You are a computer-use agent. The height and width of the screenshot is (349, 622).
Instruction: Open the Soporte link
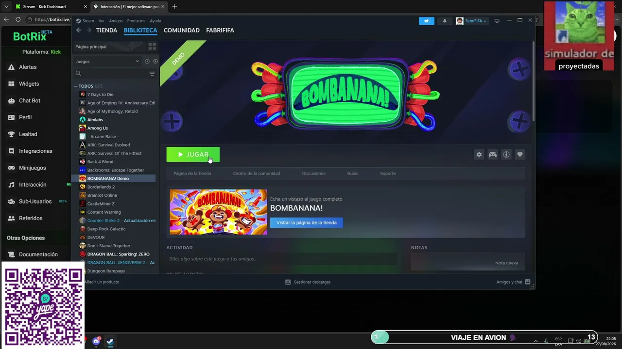coord(388,174)
